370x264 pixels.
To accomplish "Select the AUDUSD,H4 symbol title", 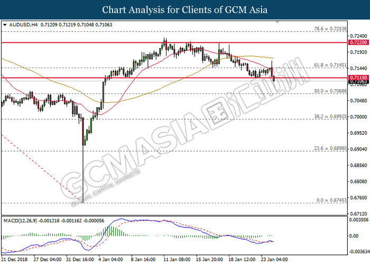I will [23, 24].
